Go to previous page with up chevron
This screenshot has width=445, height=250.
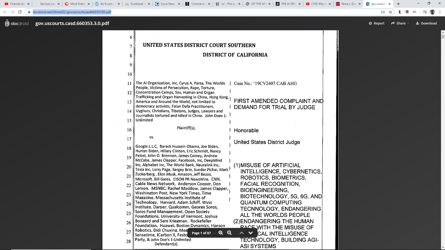[242, 233]
